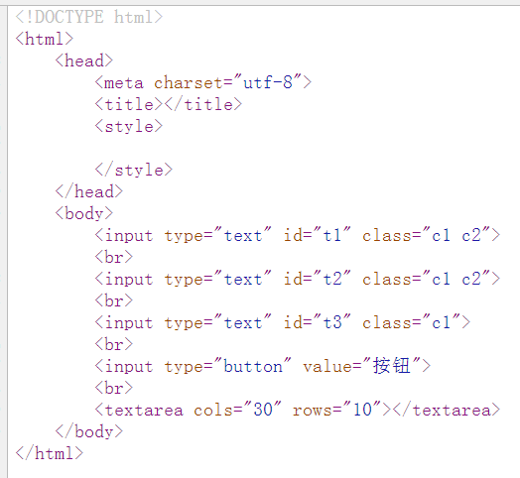Click the closing body tag
Image resolution: width=520 pixels, height=478 pixels.
coord(89,432)
